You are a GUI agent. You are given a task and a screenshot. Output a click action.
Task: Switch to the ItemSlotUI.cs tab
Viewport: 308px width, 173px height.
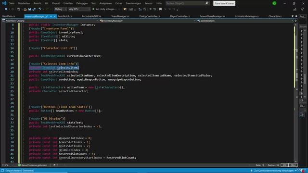point(65,16)
